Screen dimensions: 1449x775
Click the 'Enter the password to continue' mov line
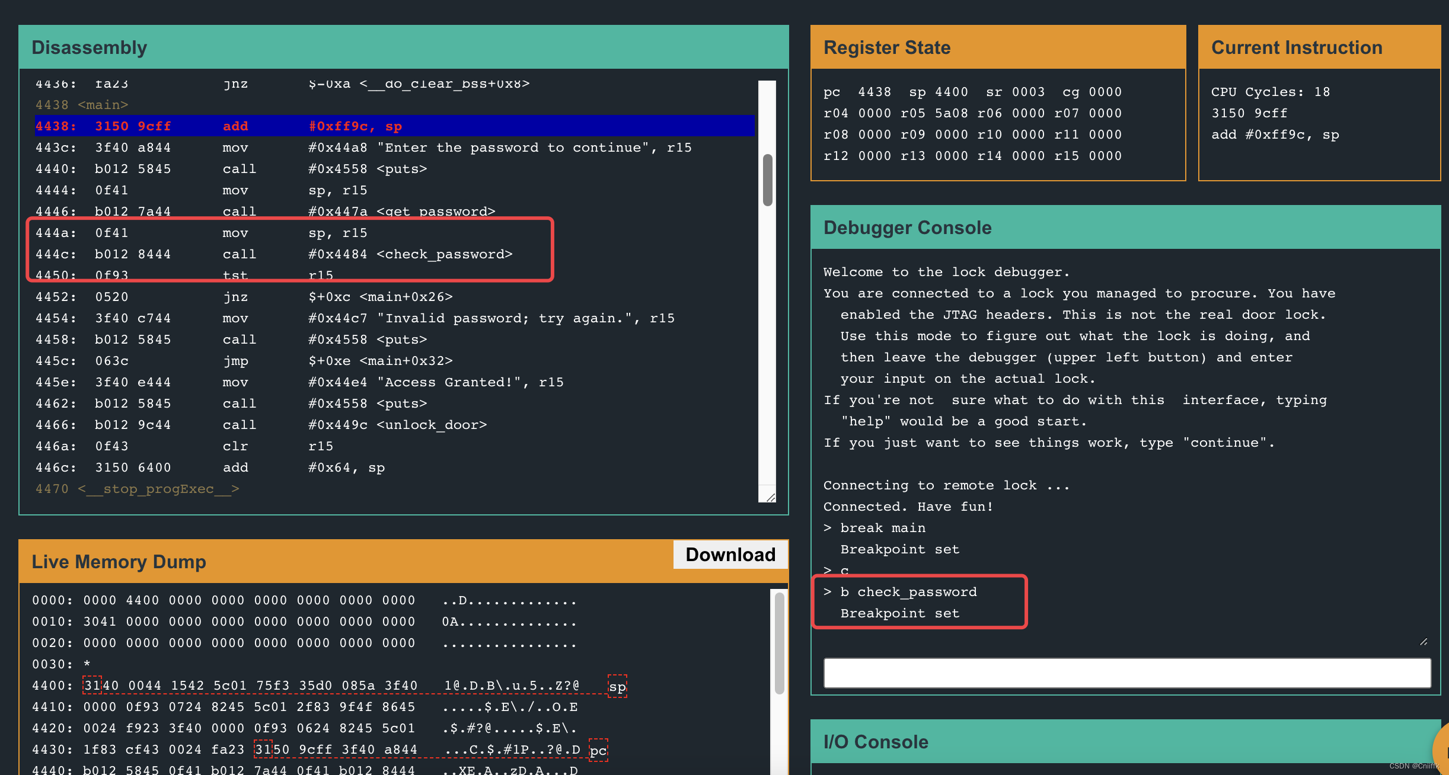394,148
